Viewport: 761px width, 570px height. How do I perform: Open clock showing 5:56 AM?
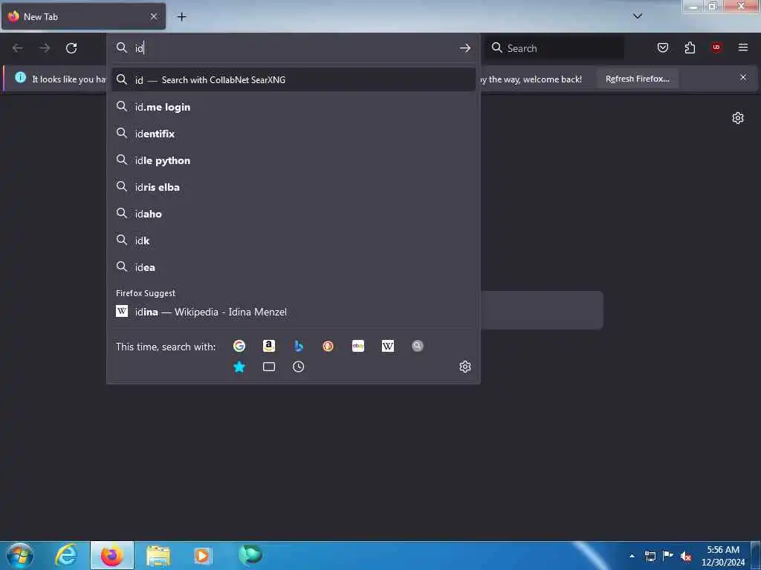coord(723,556)
